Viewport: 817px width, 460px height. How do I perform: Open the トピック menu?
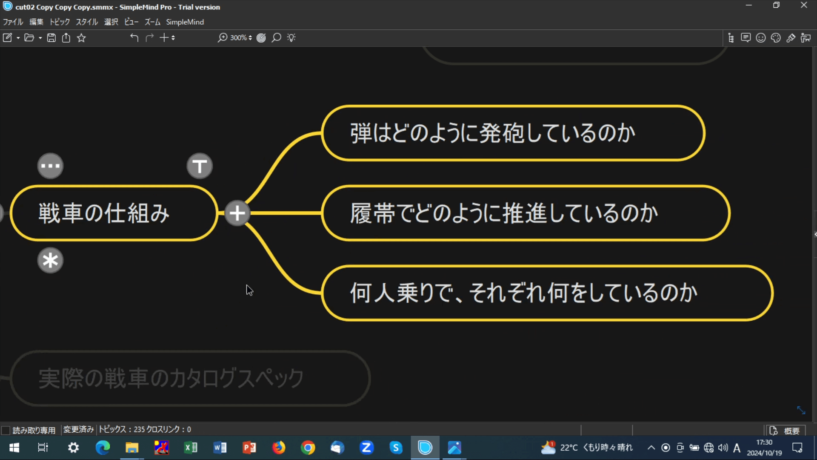pyautogui.click(x=60, y=22)
